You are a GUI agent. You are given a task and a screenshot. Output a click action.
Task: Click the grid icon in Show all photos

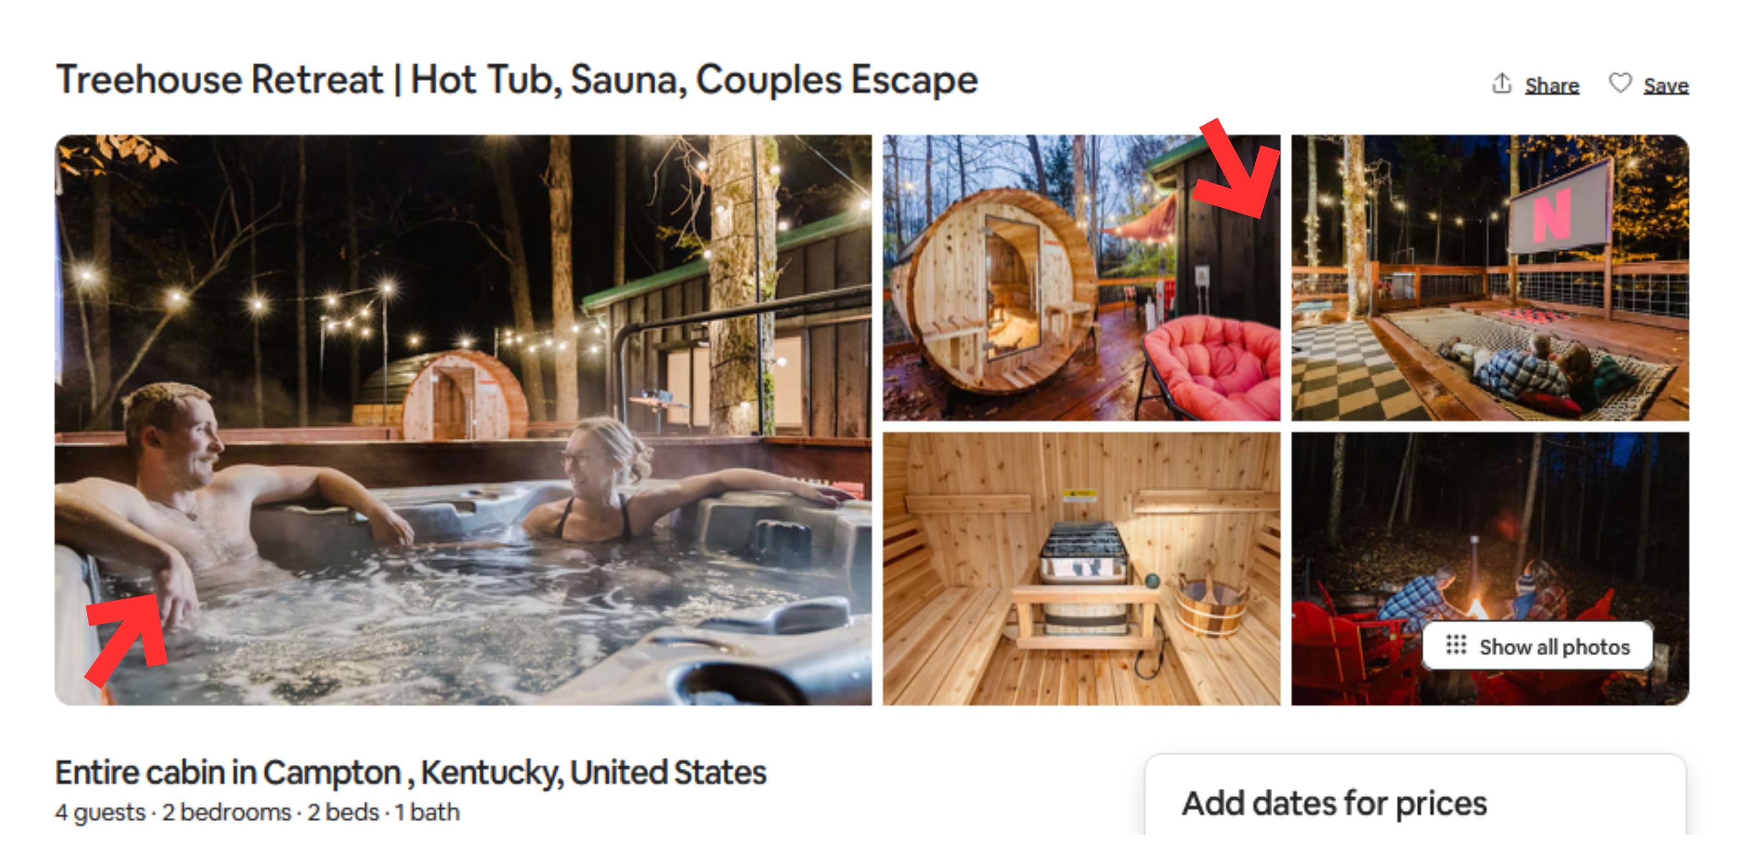(x=1456, y=645)
